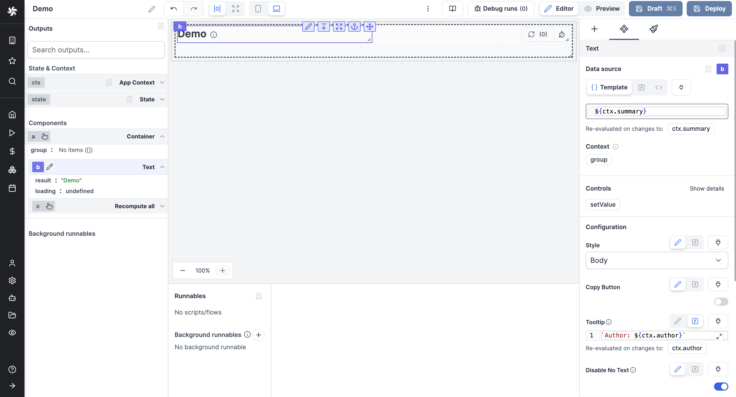Zoom in canvas with plus button
736x397 pixels.
222,271
